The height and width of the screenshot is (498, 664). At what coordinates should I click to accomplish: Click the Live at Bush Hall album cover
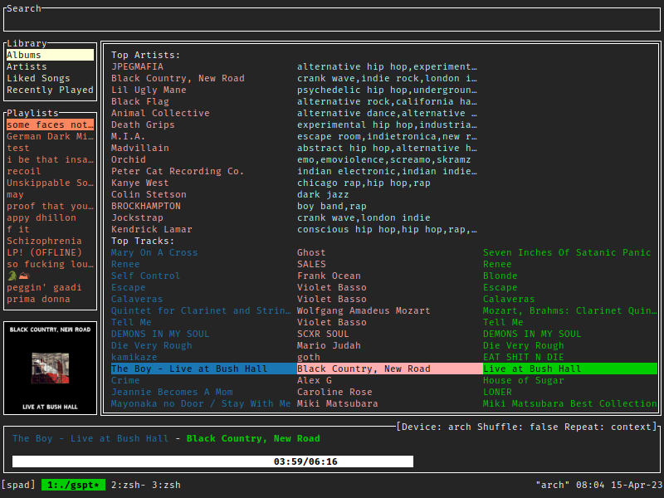(x=50, y=367)
